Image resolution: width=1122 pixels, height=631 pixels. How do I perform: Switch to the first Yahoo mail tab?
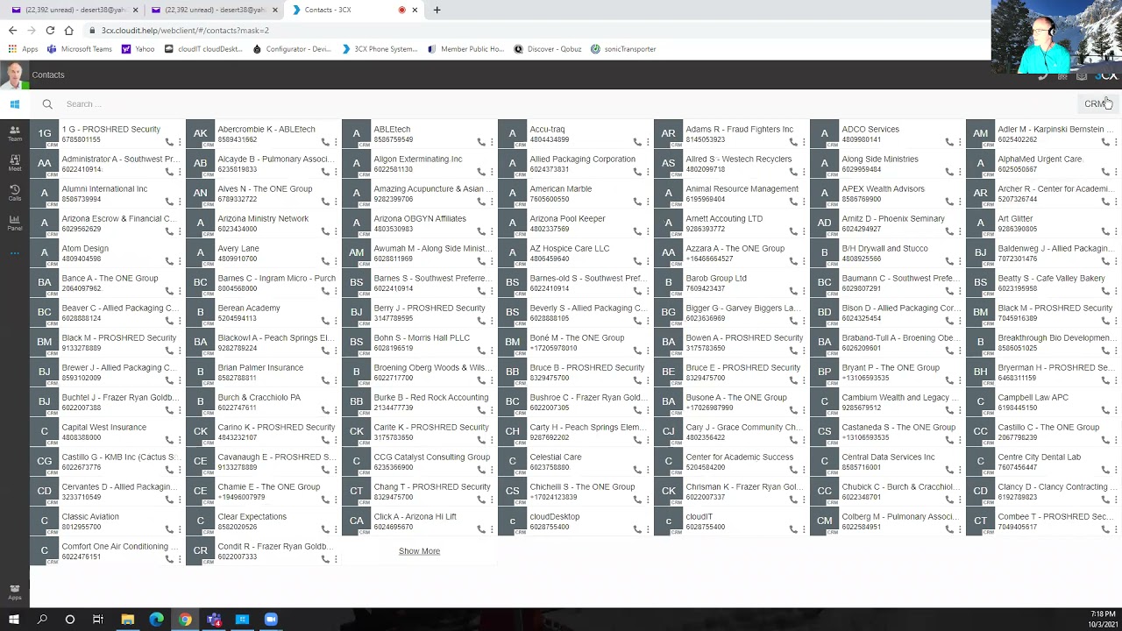point(74,10)
